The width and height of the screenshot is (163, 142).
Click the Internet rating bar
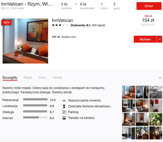[35, 118]
